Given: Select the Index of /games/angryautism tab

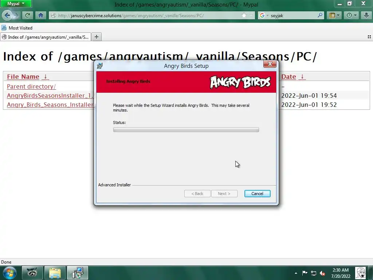Looking at the screenshot, I should [46, 37].
